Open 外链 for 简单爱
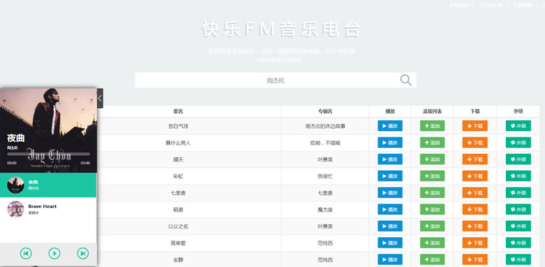This screenshot has height=267, width=545. [518, 242]
